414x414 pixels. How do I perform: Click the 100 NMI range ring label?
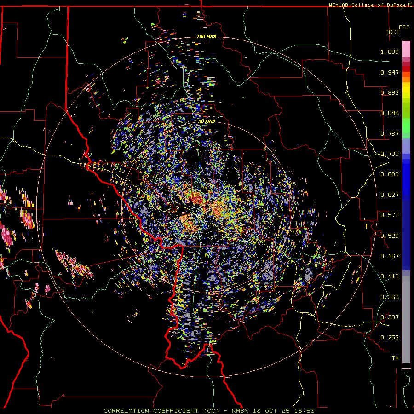pyautogui.click(x=207, y=36)
